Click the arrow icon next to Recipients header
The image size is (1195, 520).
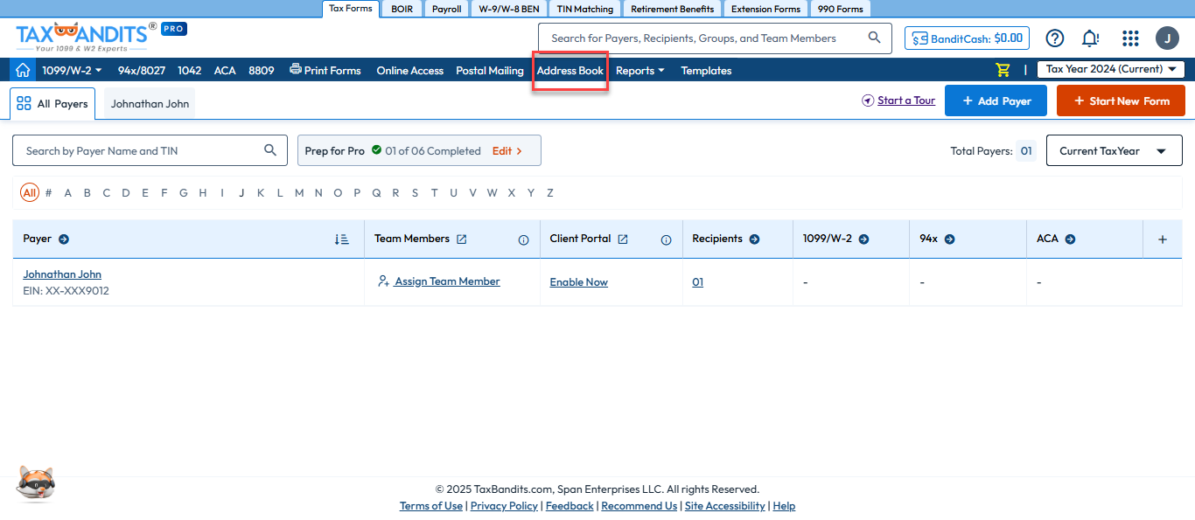pos(754,239)
